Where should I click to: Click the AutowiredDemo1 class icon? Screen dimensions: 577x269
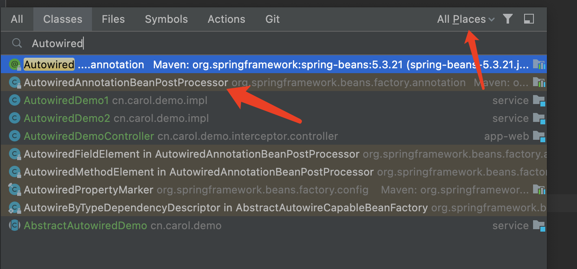pos(15,100)
